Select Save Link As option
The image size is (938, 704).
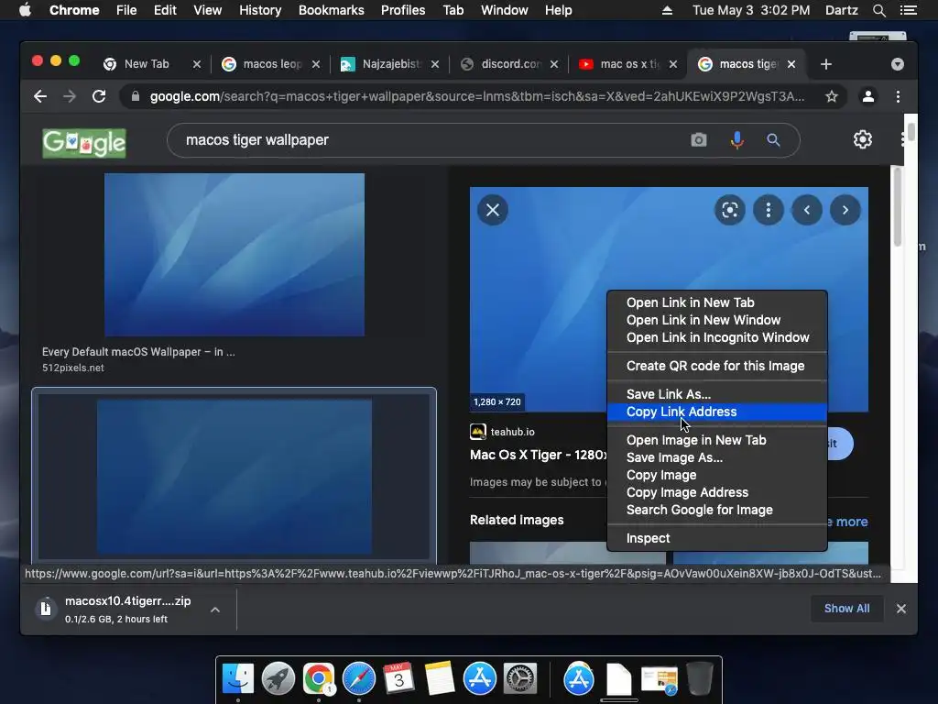point(716,394)
